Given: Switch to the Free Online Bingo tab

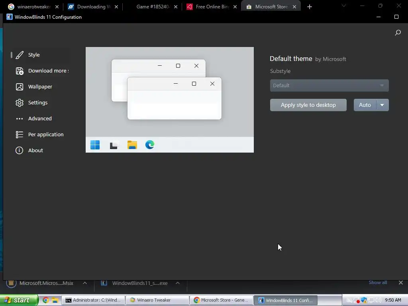Looking at the screenshot, I should [x=212, y=7].
